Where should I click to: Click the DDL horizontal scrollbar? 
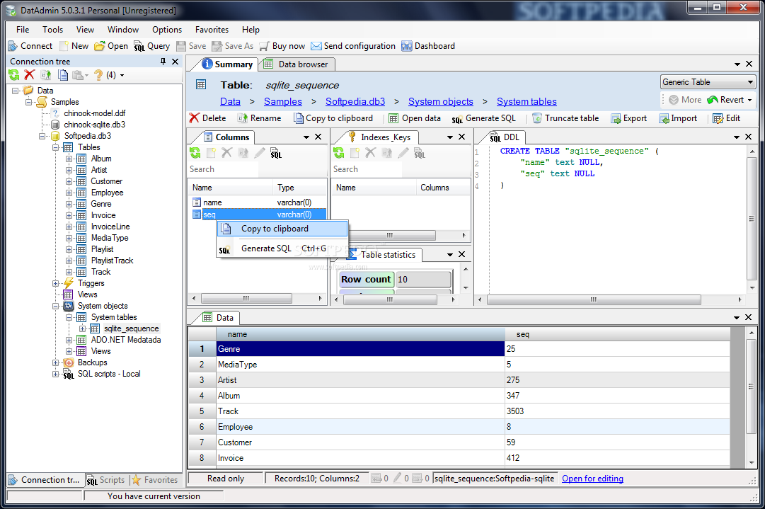593,299
